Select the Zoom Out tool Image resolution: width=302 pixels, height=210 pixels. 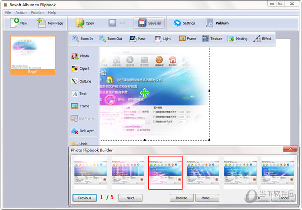[111, 39]
